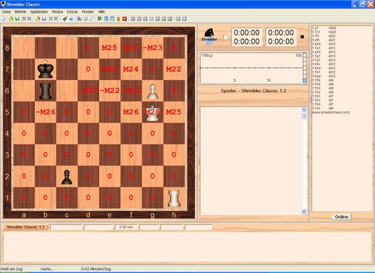Open the Spielstufen menu
The image size is (375, 273).
coord(39,12)
